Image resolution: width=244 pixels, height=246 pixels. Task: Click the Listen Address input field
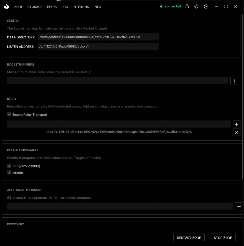pyautogui.click(x=98, y=46)
